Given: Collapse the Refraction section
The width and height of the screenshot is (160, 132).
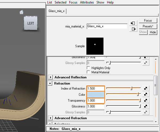Looking at the screenshot, I should coord(50,83).
